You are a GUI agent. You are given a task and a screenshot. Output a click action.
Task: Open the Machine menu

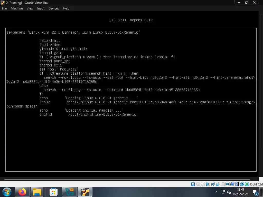(x=17, y=8)
